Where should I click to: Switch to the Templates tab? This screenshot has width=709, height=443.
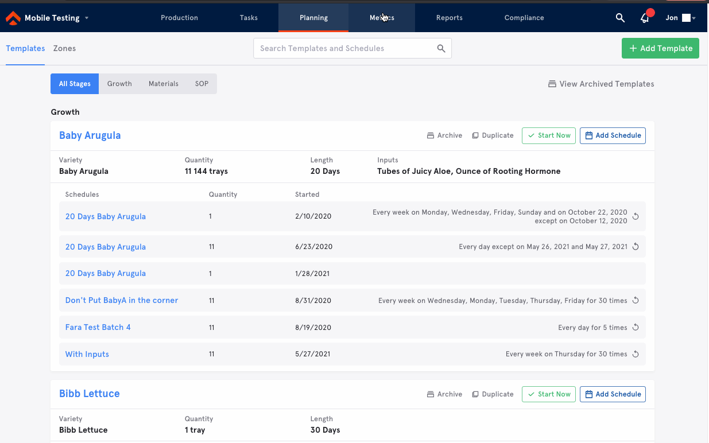(25, 49)
